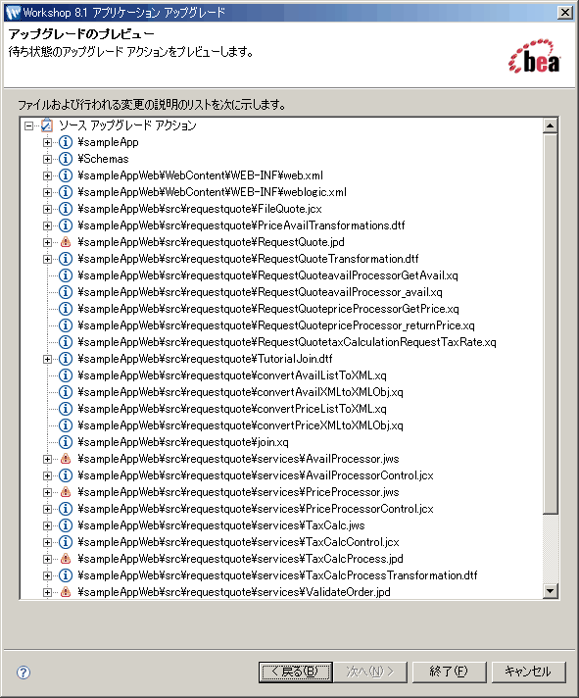Expand the web.xml tree node
This screenshot has width=579, height=698.
click(47, 175)
